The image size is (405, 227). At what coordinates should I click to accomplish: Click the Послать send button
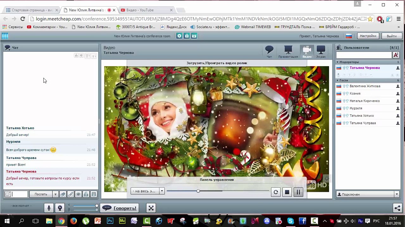pyautogui.click(x=41, y=194)
